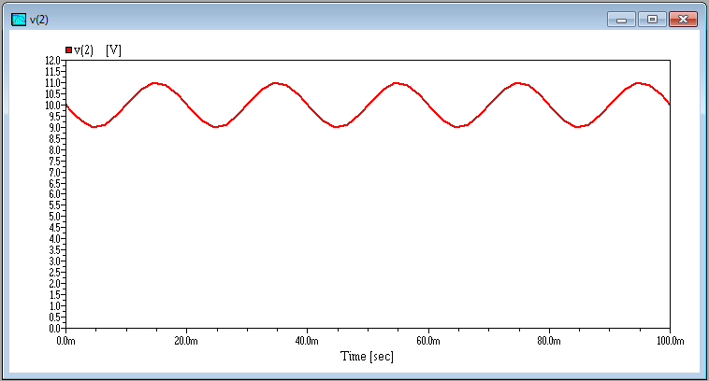This screenshot has height=381, width=709.
Task: Click the 'Time [sec]' axis label
Action: tap(368, 356)
